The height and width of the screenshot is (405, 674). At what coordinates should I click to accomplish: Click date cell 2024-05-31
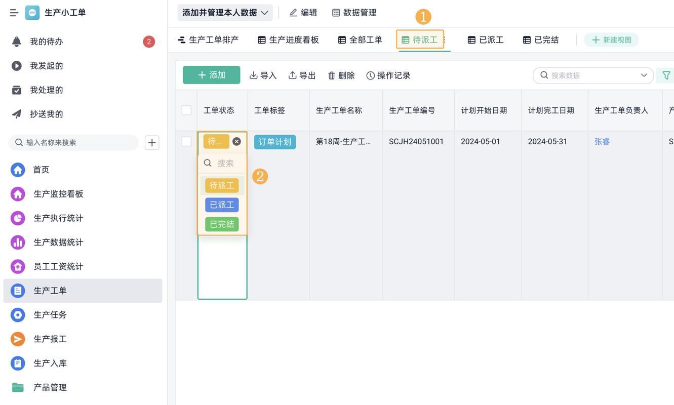(x=547, y=142)
